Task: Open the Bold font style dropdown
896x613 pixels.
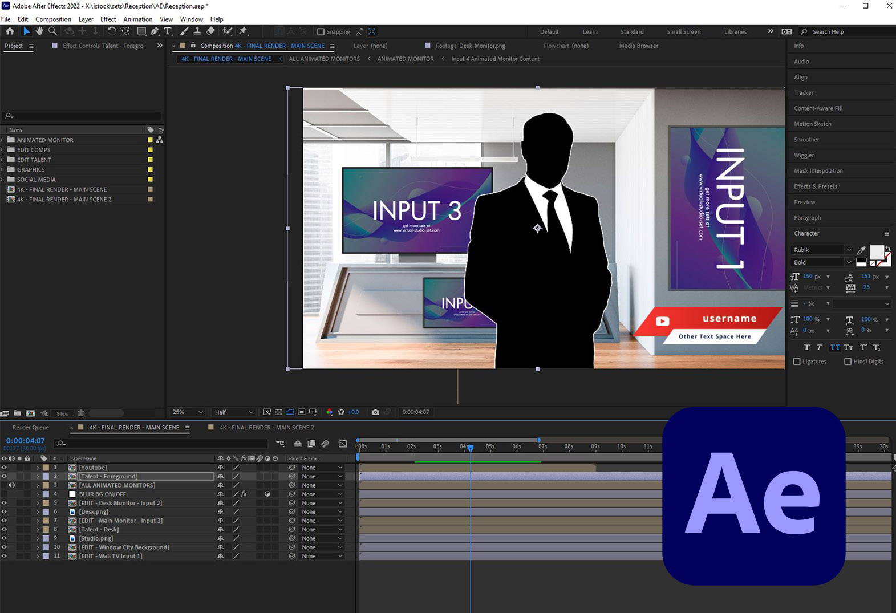Action: (822, 262)
